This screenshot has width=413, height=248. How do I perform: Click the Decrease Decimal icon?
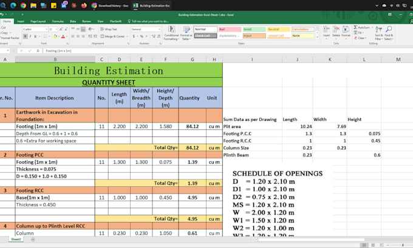coord(159,36)
